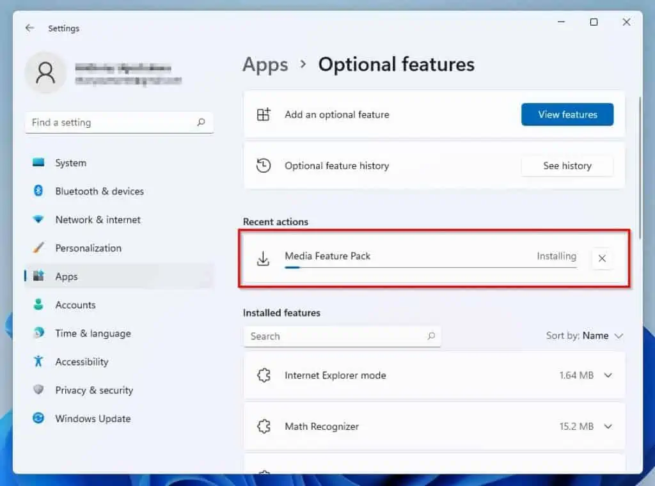The height and width of the screenshot is (486, 655).
Task: Click the Add an optional feature grid icon
Action: 264,114
